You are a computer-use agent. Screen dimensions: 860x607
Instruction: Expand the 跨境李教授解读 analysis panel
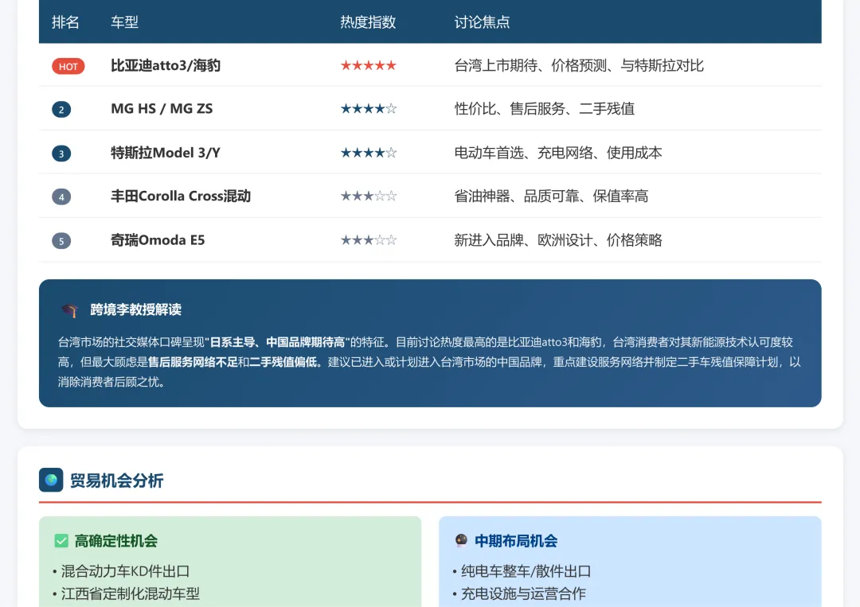click(430, 343)
